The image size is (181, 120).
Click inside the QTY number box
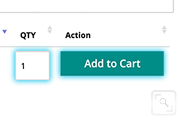point(33,65)
